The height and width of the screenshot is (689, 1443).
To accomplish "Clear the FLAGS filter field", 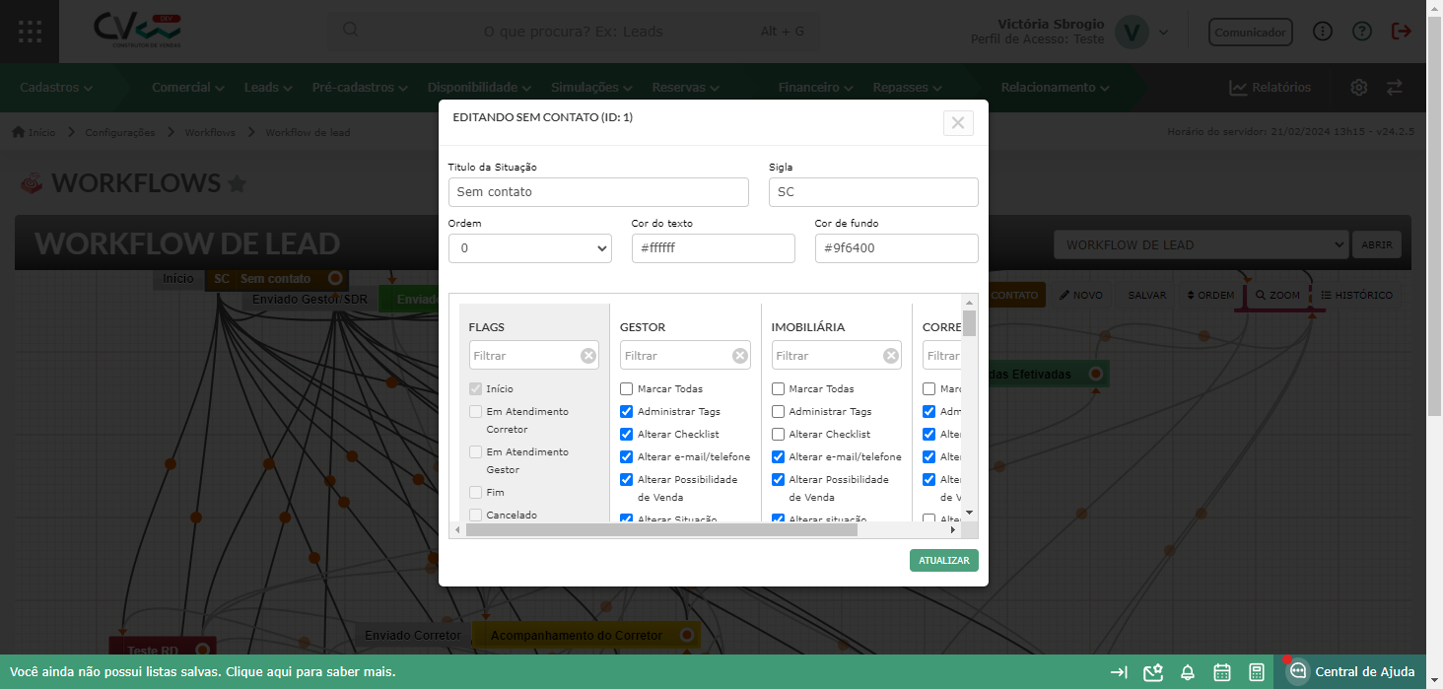I will [x=588, y=356].
